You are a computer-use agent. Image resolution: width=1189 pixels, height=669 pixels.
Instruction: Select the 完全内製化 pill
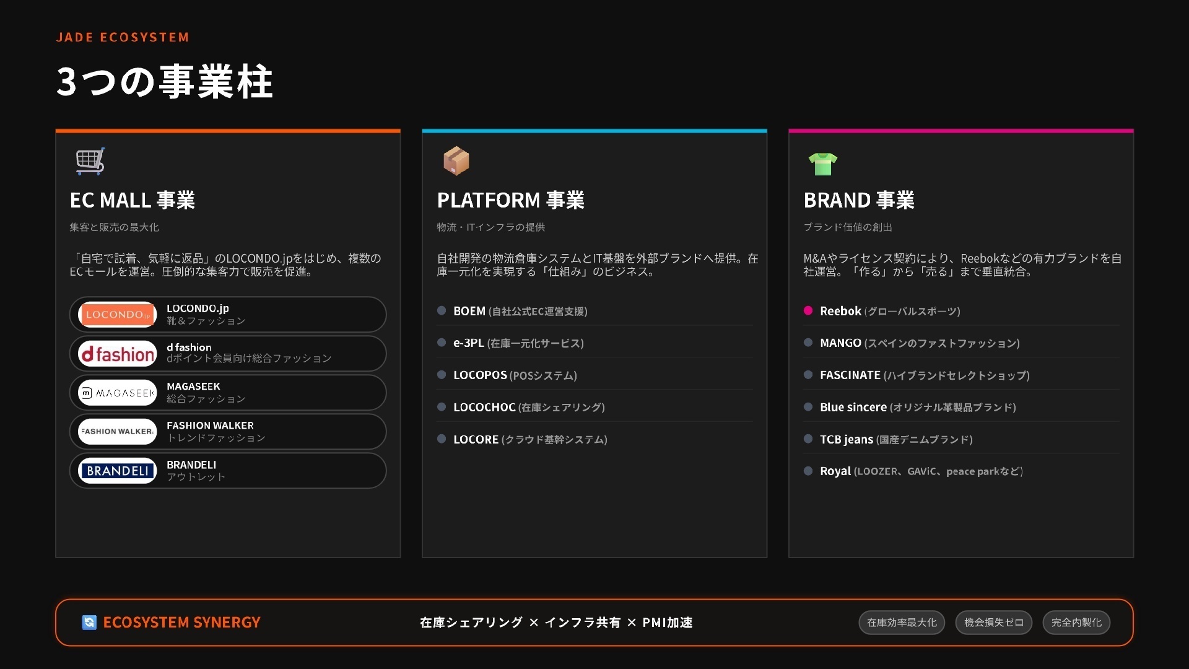tap(1076, 623)
